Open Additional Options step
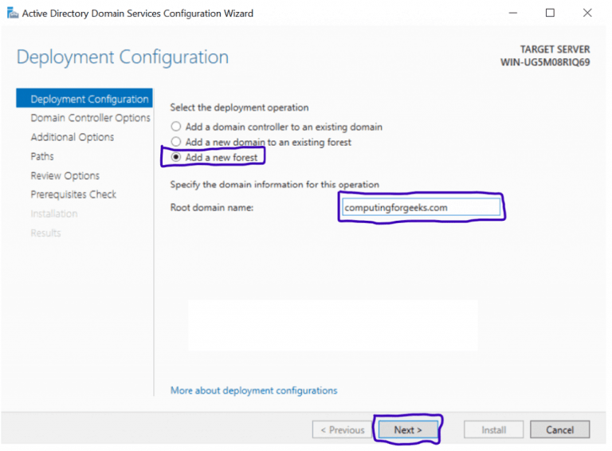 pyautogui.click(x=73, y=137)
